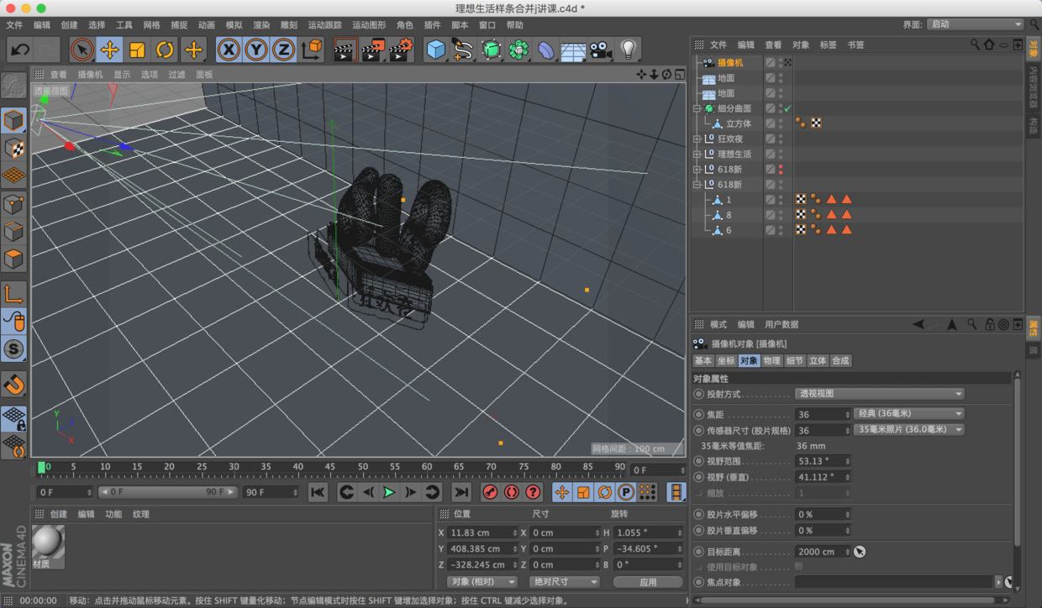1042x608 pixels.
Task: Select the 摄像机 object in the object manager
Action: pos(729,63)
